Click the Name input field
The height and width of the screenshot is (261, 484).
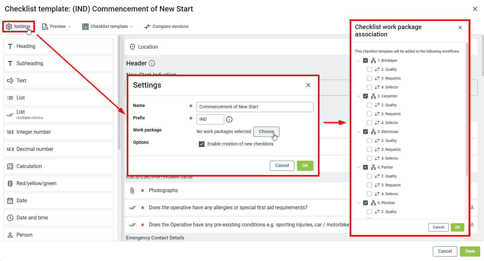pyautogui.click(x=255, y=107)
